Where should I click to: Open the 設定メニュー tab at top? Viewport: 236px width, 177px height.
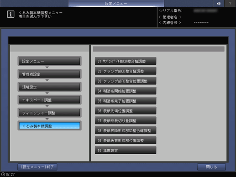[x=116, y=3]
